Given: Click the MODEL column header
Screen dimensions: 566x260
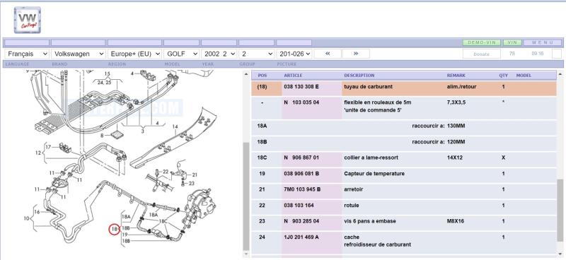Looking at the screenshot, I should (x=524, y=76).
